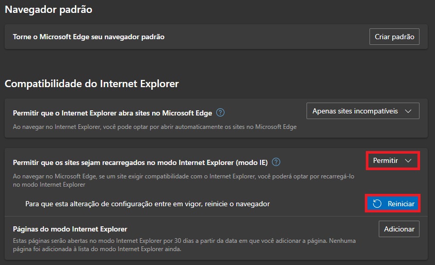
Task: Click the restart notice text about reinicie o navegador
Action: (147, 204)
